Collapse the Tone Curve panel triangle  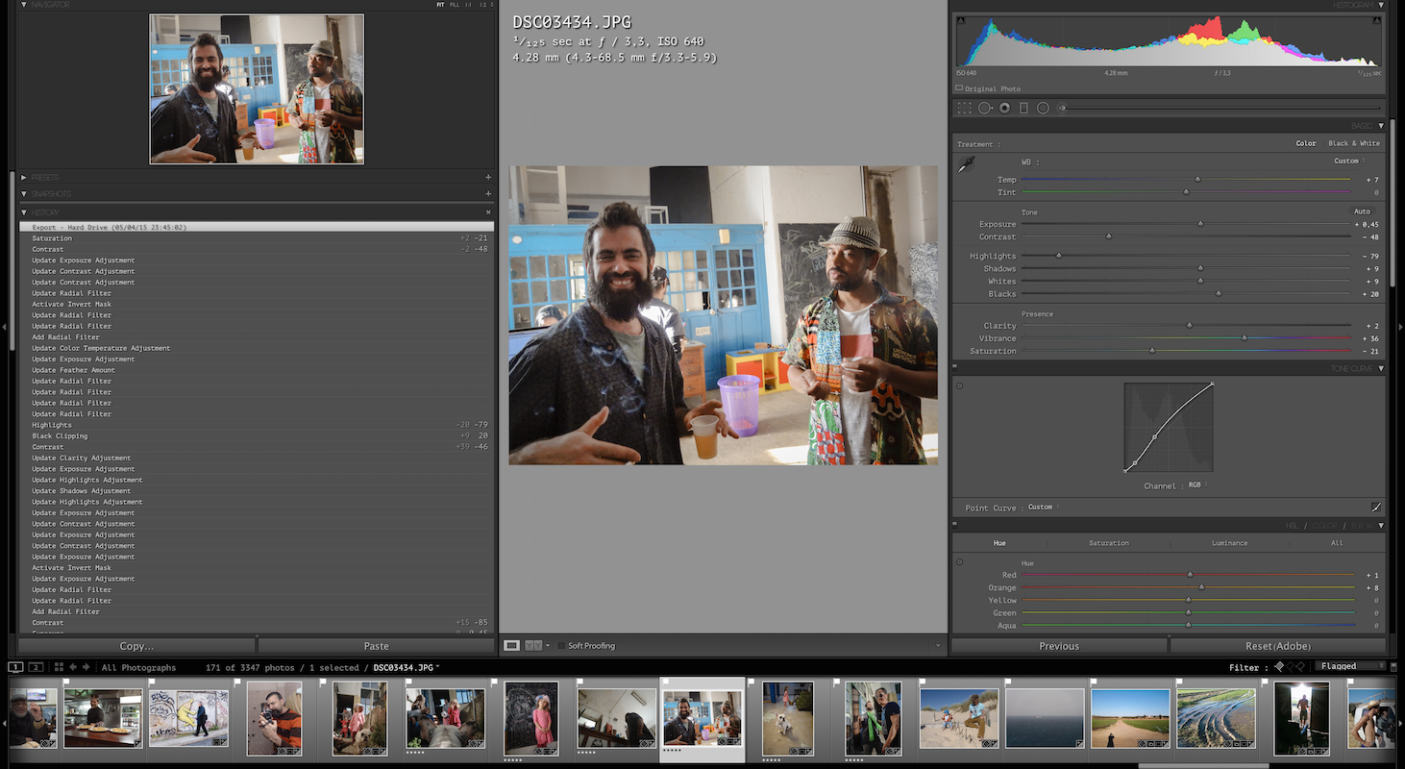pos(1381,368)
